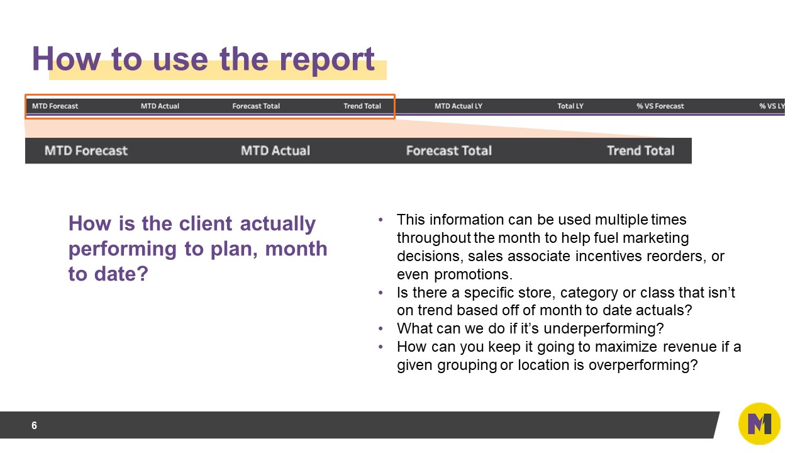The image size is (805, 453).
Task: Click the slide title 'How to use the report'
Action: pyautogui.click(x=203, y=59)
